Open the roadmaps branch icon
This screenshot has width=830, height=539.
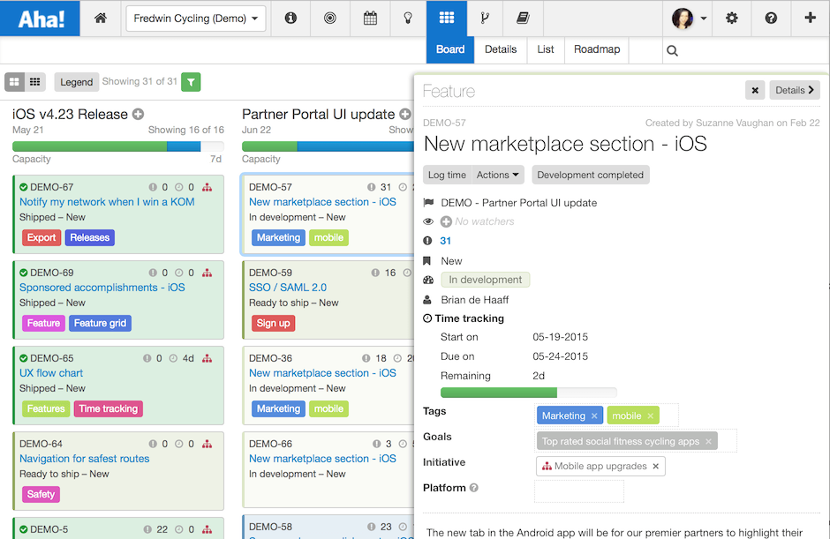point(485,19)
